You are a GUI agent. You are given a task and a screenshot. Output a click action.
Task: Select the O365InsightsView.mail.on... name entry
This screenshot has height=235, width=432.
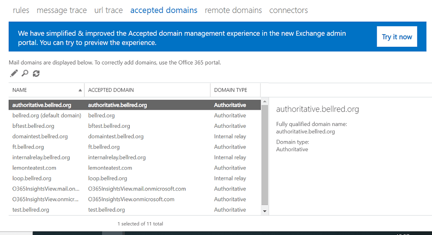(46, 189)
